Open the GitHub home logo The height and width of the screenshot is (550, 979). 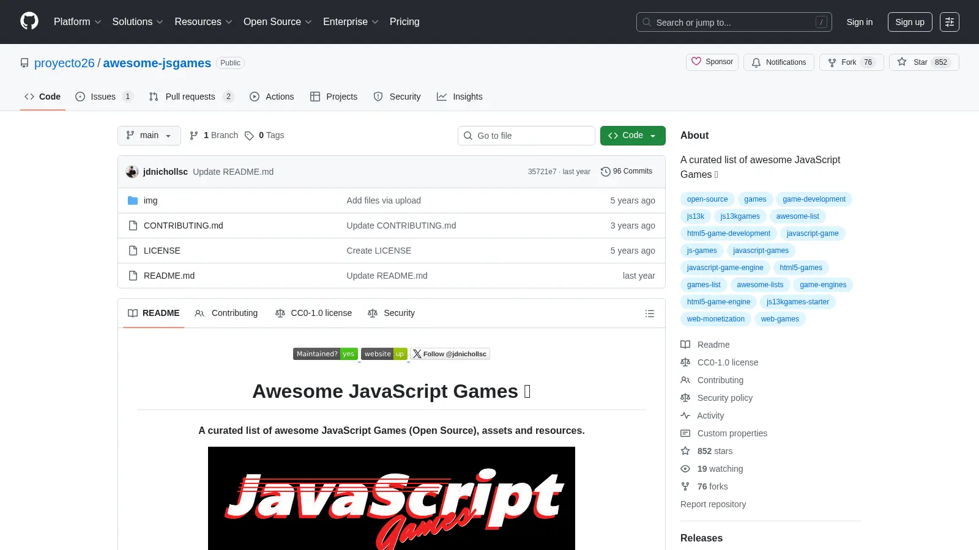(29, 21)
